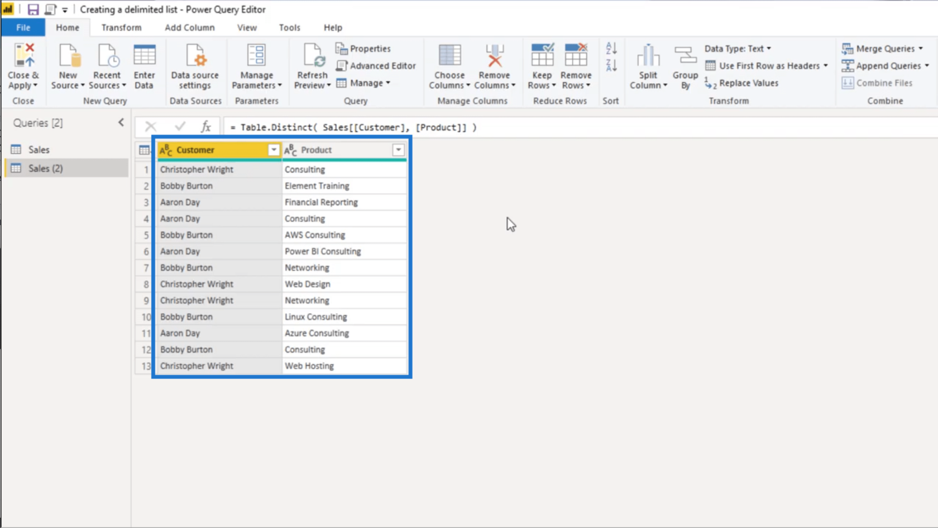Select the Power BI Consulting cell
The height and width of the screenshot is (528, 938).
(x=344, y=251)
